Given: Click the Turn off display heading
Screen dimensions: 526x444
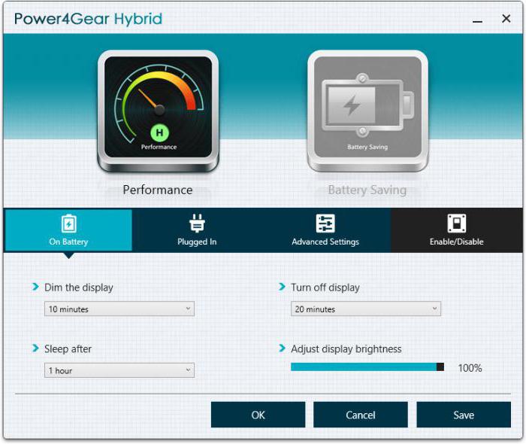Looking at the screenshot, I should (x=325, y=287).
